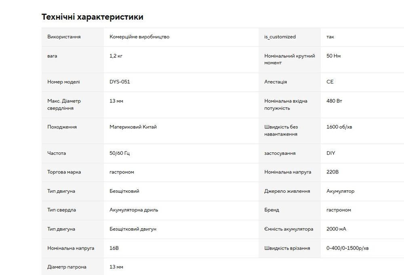The image size is (404, 275).
Task: Click the 'Атестація' label cell
Action: tap(276, 82)
